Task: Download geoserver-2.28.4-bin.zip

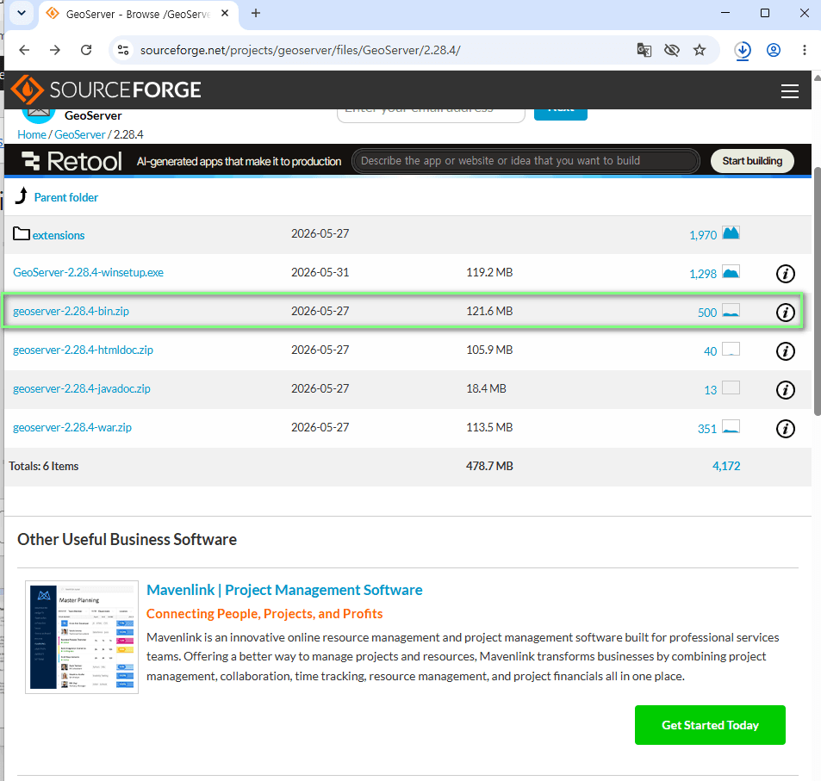Action: click(71, 311)
